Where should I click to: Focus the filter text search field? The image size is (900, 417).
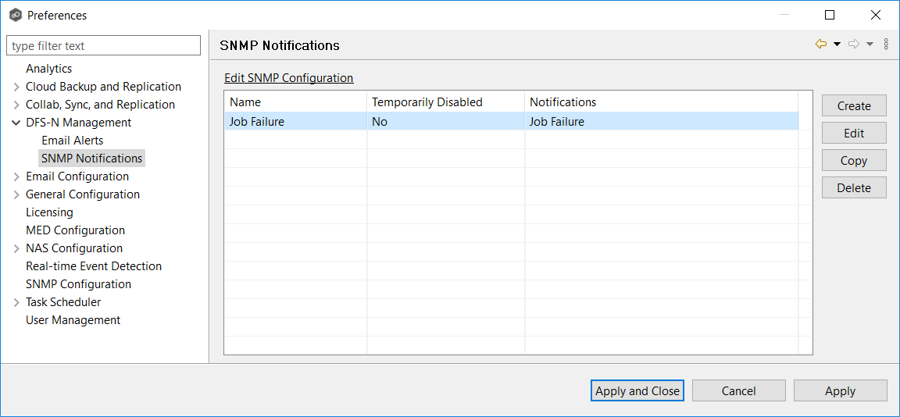pos(103,46)
